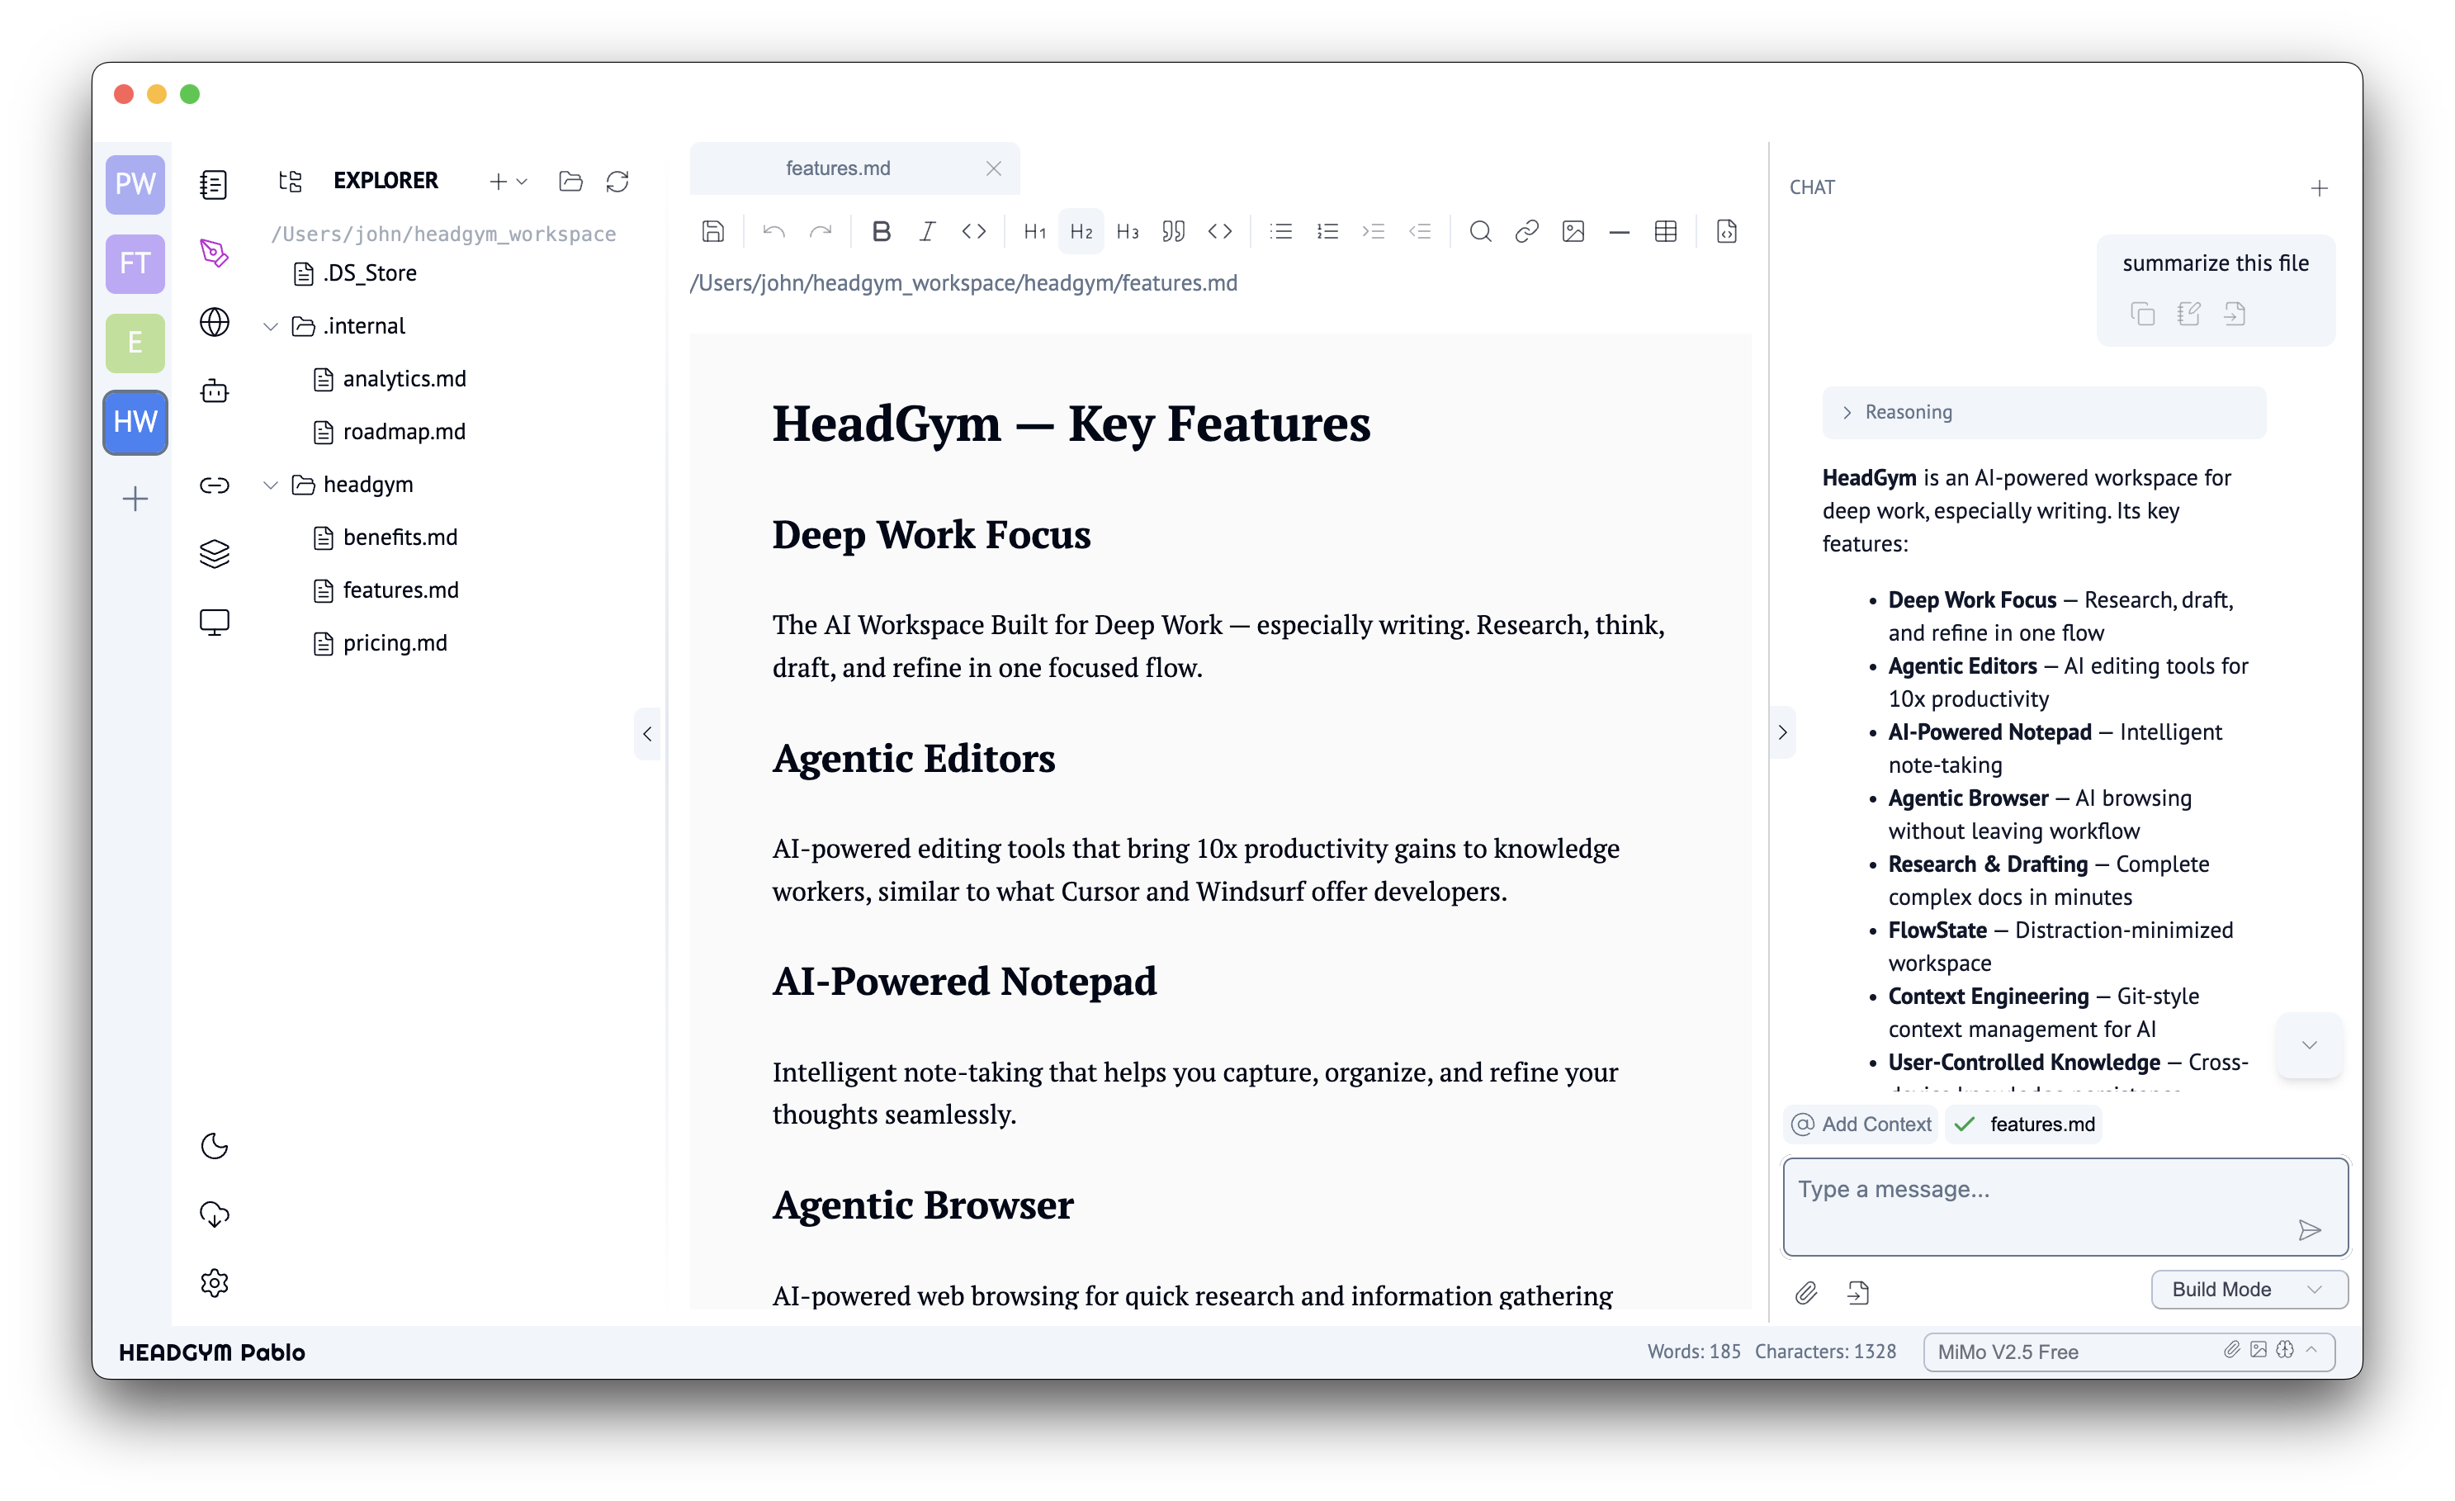2455x1501 pixels.
Task: Create a numbered list
Action: [x=1327, y=232]
